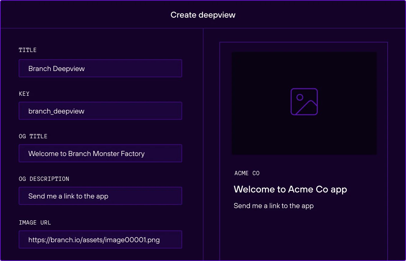The image size is (406, 261).
Task: Click the OG Title input field
Action: click(100, 153)
